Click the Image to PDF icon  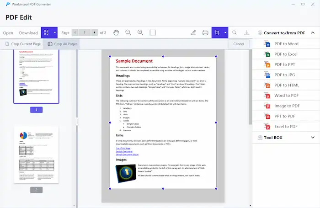pos(267,106)
